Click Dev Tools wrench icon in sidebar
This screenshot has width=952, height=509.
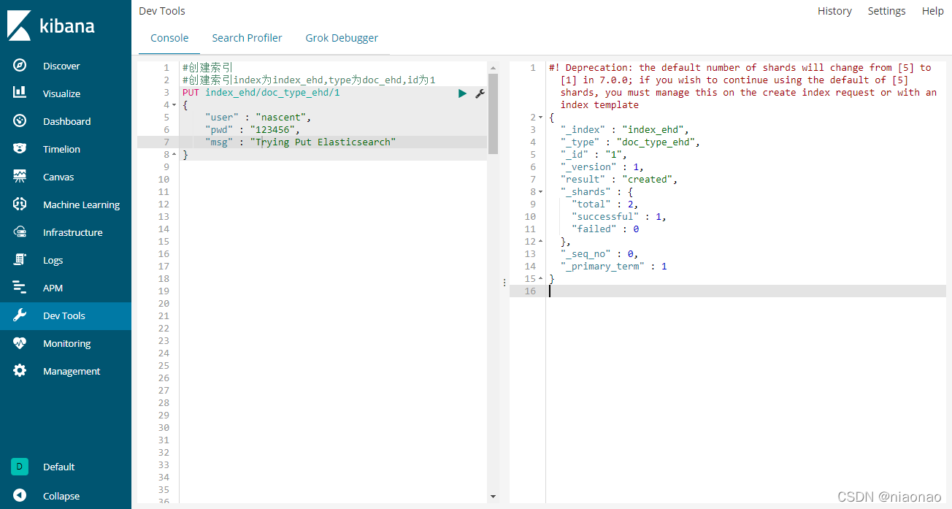pos(20,315)
